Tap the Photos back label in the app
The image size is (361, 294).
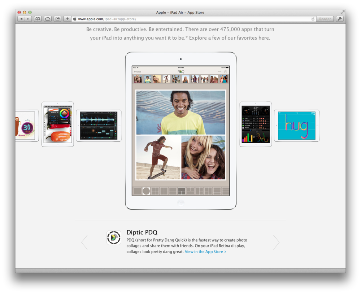tap(138, 72)
